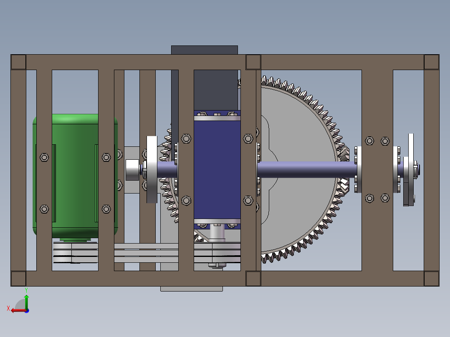
Task: Click the "X" label on the triad
Action: tap(8, 309)
